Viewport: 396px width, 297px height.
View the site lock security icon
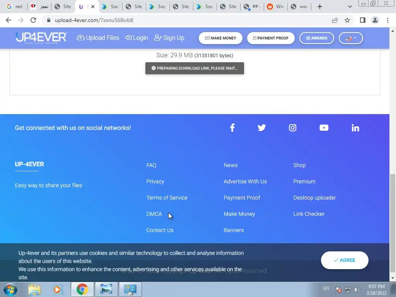coord(49,20)
